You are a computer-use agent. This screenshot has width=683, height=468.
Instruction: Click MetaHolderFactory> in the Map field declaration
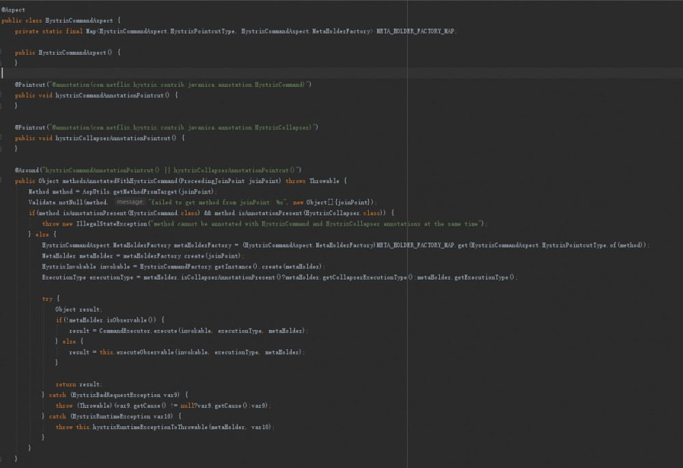pos(342,31)
